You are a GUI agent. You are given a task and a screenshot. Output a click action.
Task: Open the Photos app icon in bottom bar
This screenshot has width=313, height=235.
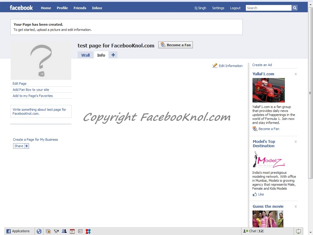tap(48, 231)
